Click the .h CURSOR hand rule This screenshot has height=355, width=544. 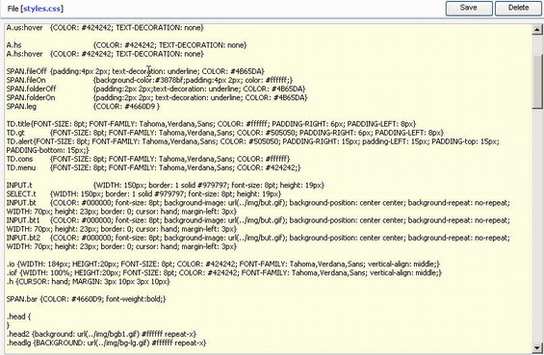pos(89,282)
